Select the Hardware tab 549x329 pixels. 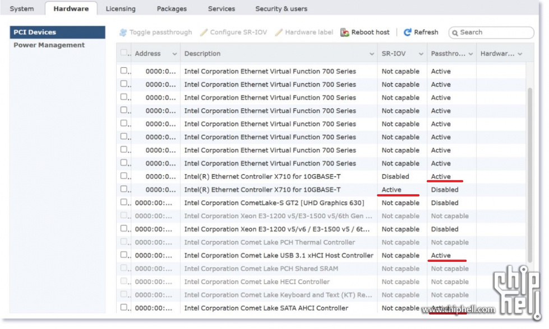coord(71,9)
